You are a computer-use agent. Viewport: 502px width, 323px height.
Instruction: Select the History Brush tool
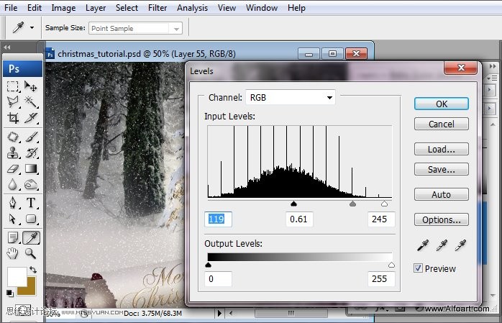[31, 153]
